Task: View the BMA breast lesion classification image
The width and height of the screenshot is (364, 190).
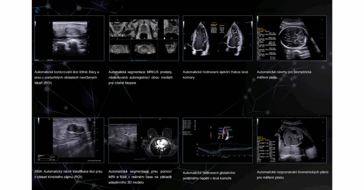Action: pyautogui.click(x=69, y=140)
